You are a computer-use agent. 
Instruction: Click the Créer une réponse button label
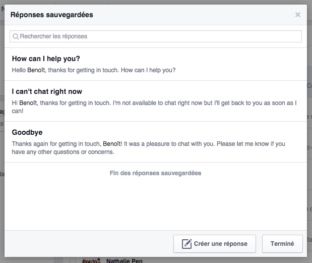[x=220, y=244]
